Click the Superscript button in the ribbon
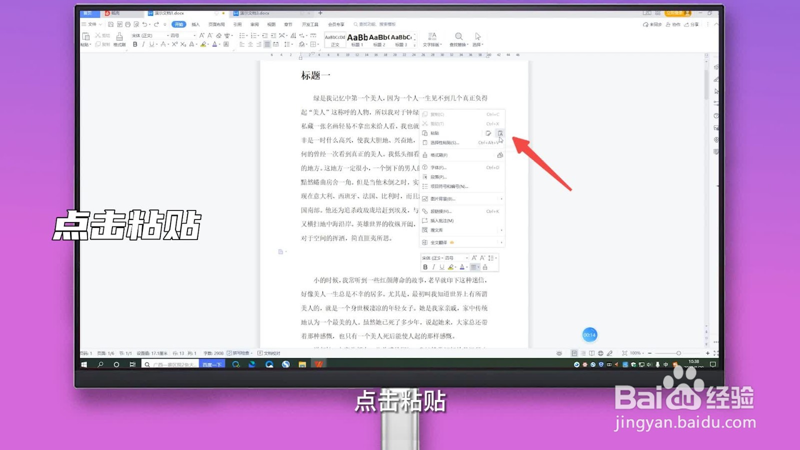This screenshot has height=450, width=800. [x=174, y=44]
